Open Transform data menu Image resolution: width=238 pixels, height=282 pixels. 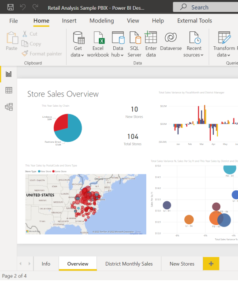[x=224, y=44]
